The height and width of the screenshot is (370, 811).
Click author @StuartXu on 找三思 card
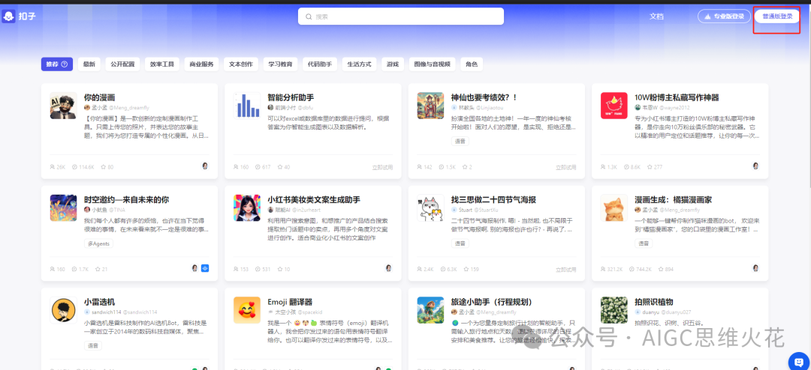pos(486,210)
